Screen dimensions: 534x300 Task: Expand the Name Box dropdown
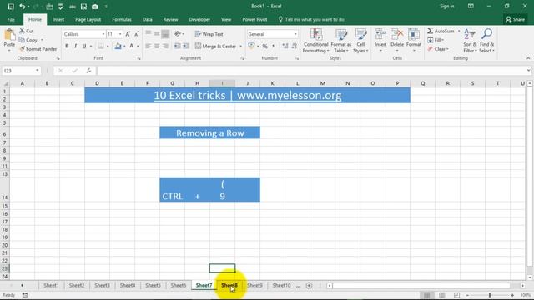pyautogui.click(x=37, y=71)
